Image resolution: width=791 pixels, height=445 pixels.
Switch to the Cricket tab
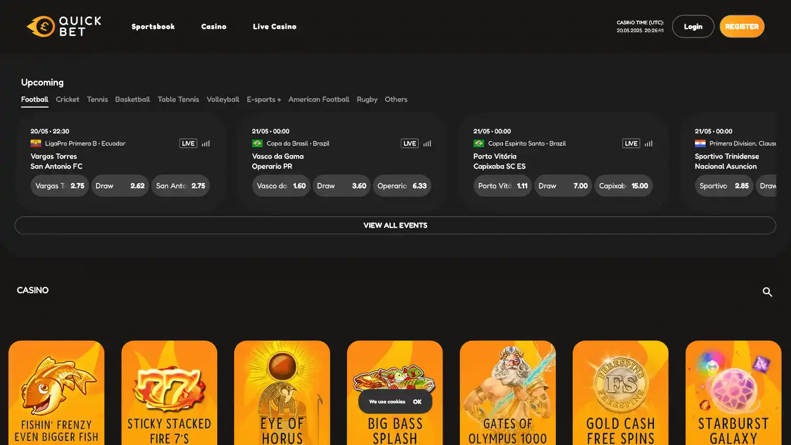(67, 99)
